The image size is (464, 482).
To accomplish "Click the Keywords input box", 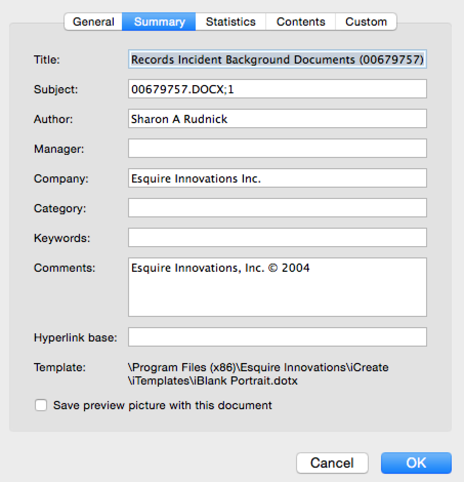I will [277, 237].
